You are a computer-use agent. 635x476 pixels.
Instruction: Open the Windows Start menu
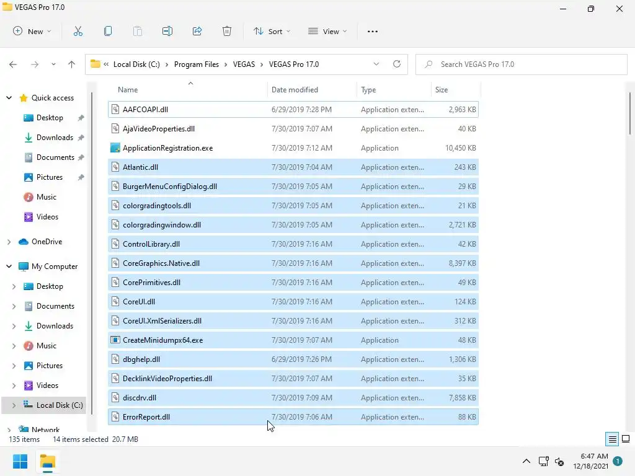(20, 461)
